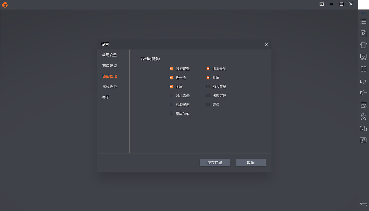This screenshot has width=369, height=211.
Task: Uncheck the 截屏 option
Action: 208,78
